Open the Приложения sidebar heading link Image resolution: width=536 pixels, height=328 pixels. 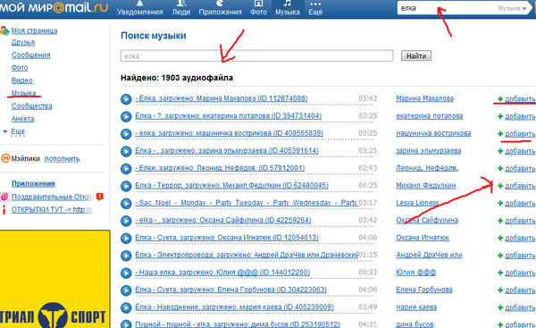coord(33,184)
